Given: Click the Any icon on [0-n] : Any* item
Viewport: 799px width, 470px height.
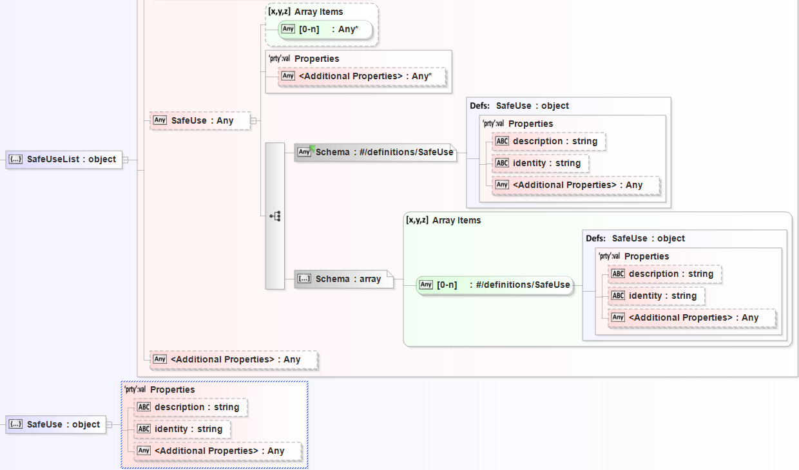Looking at the screenshot, I should pyautogui.click(x=288, y=29).
